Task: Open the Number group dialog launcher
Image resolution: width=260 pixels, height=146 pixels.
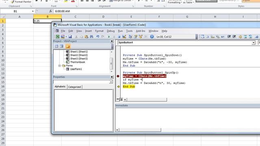Action: click(x=164, y=6)
